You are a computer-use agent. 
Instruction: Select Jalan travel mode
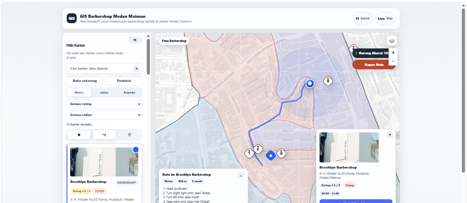(x=104, y=92)
